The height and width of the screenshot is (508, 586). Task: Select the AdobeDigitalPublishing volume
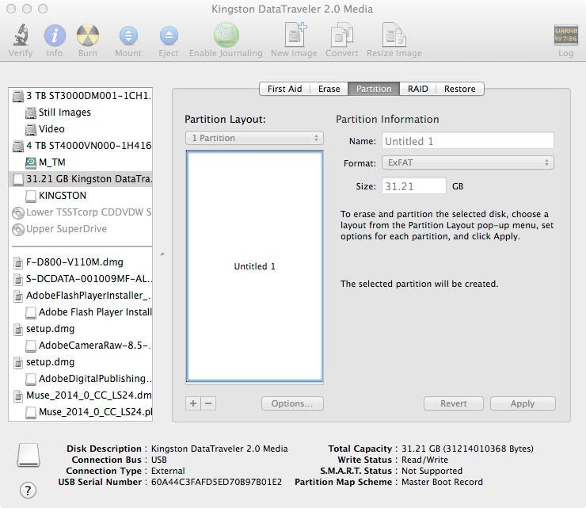click(81, 379)
